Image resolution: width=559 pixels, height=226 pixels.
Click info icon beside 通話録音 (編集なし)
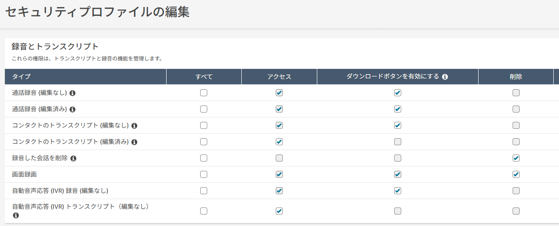(72, 93)
